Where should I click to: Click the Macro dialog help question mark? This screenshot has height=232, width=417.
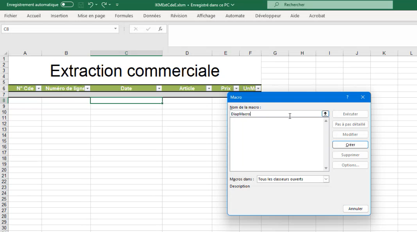(347, 97)
